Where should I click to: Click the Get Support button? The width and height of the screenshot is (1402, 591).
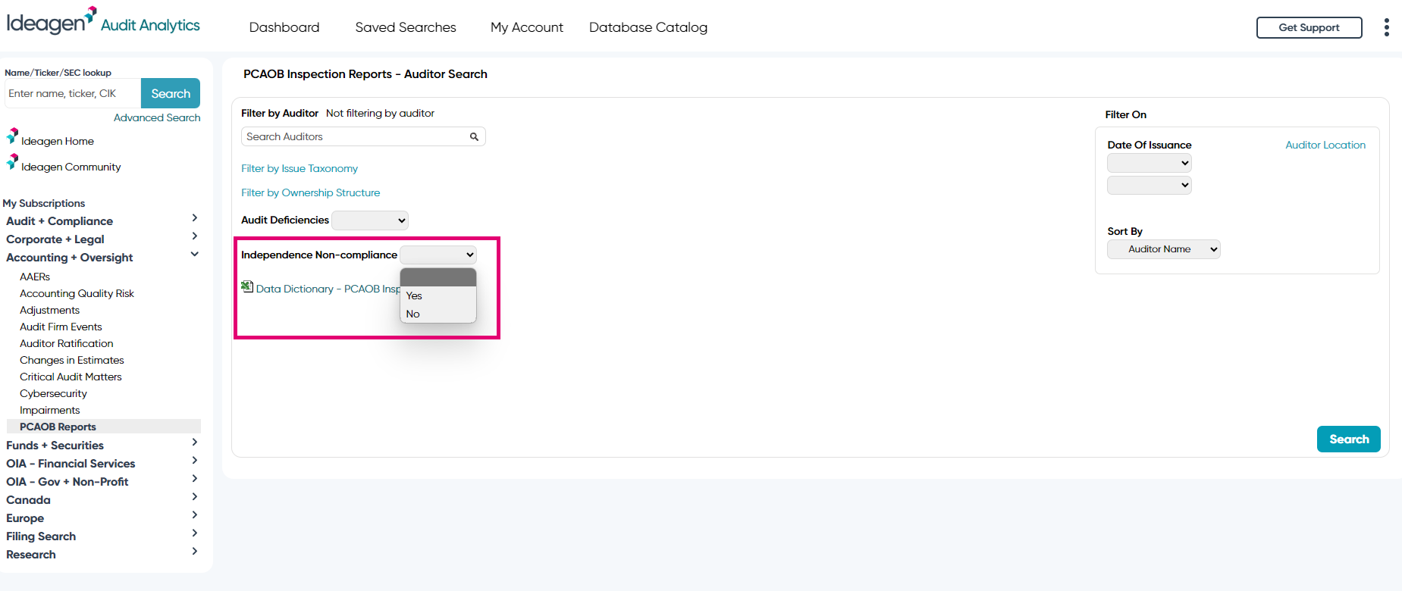(x=1309, y=27)
